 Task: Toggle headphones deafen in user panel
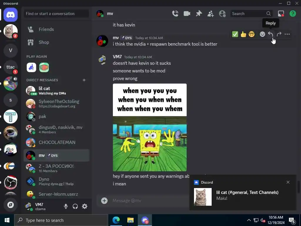coord(75,206)
